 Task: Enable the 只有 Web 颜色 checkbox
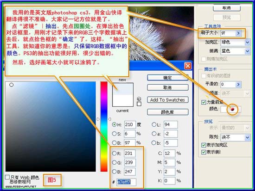[7, 177]
